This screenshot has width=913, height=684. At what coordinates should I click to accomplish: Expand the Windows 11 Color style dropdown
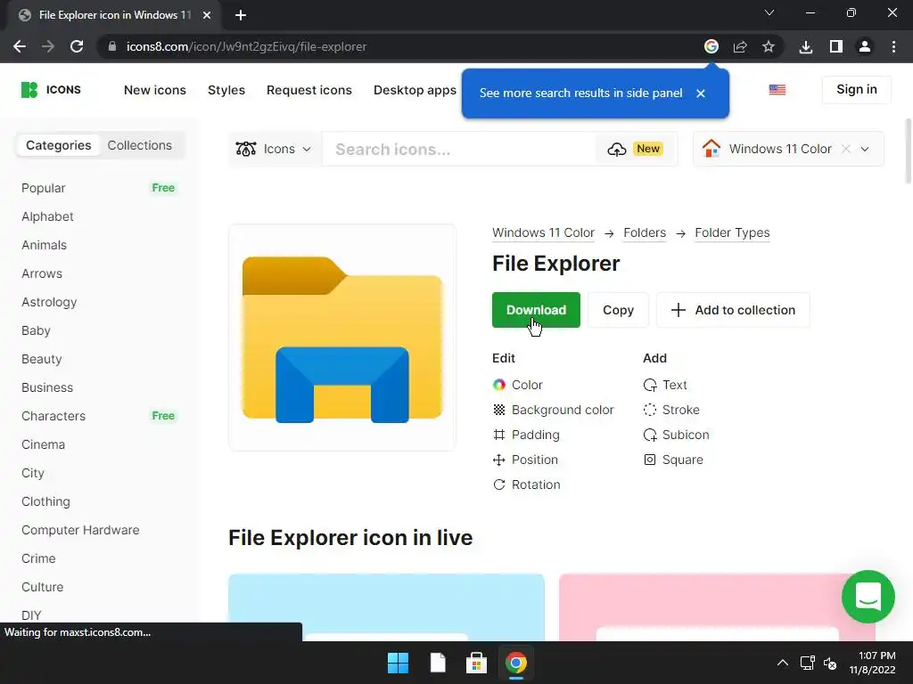(x=865, y=149)
